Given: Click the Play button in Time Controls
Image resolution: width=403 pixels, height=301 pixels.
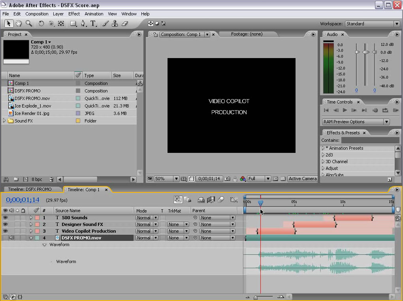Looking at the screenshot, I should coord(345,110).
